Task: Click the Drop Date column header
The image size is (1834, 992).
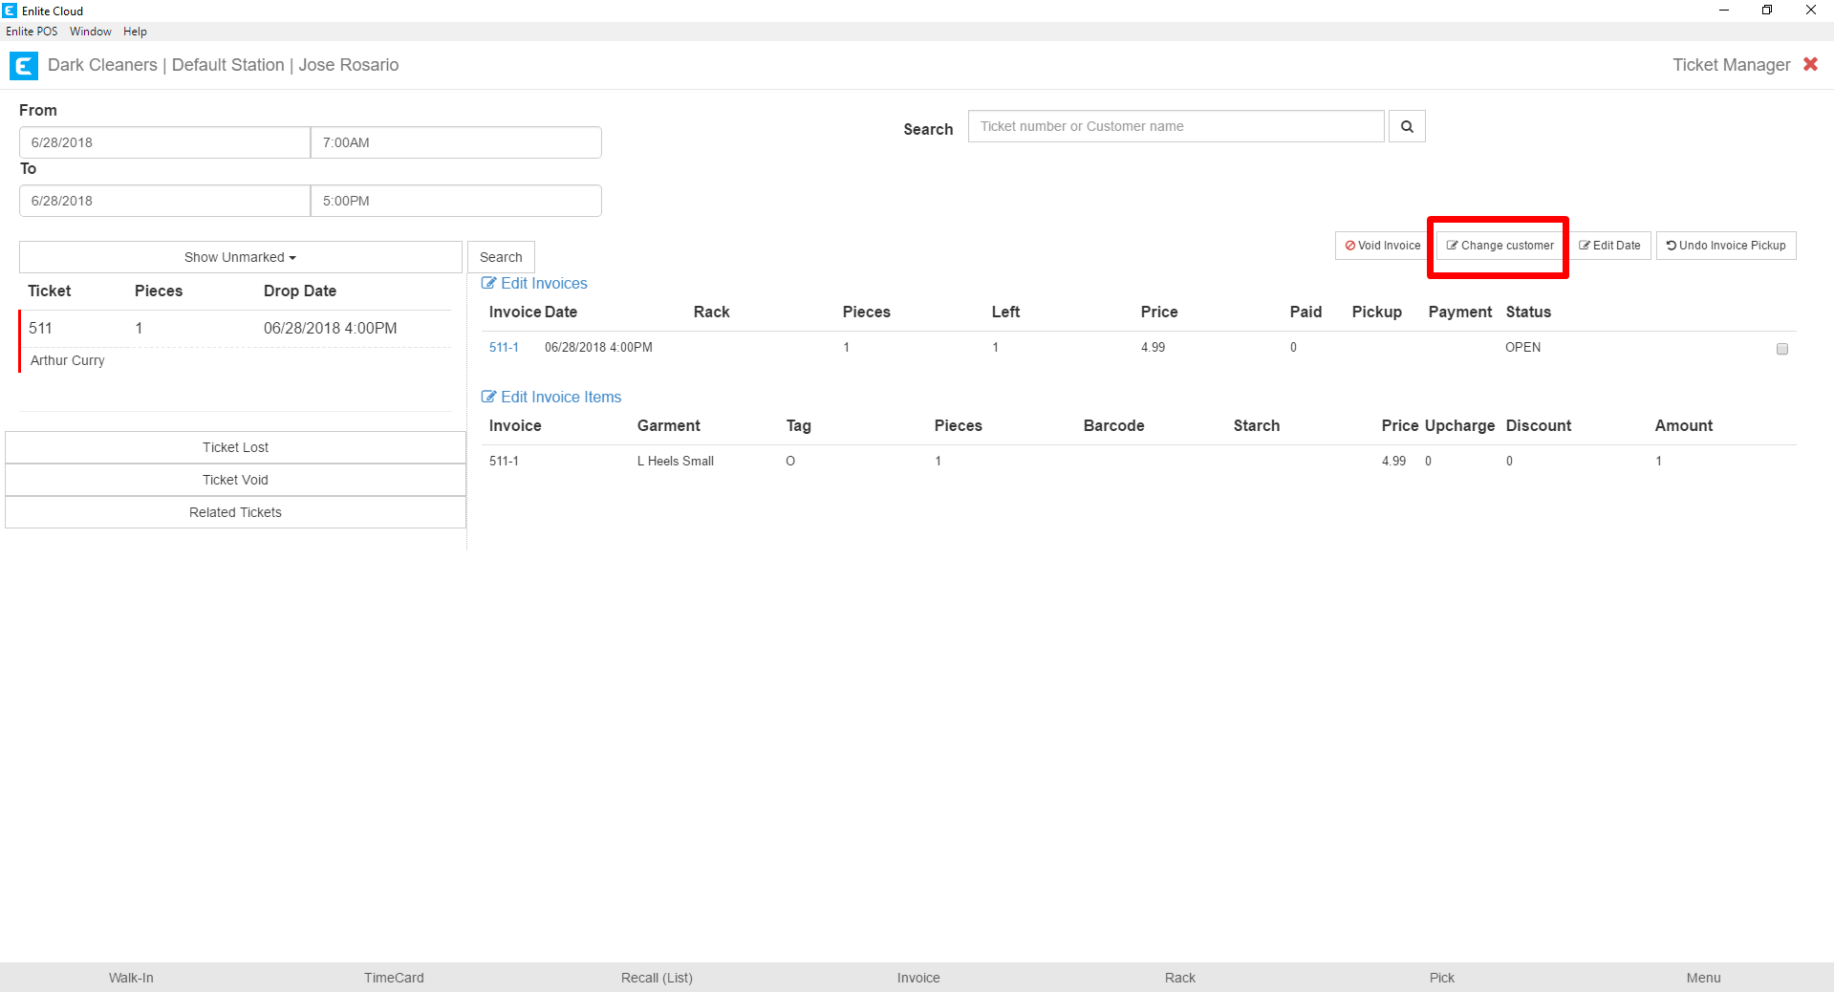Action: (x=300, y=291)
